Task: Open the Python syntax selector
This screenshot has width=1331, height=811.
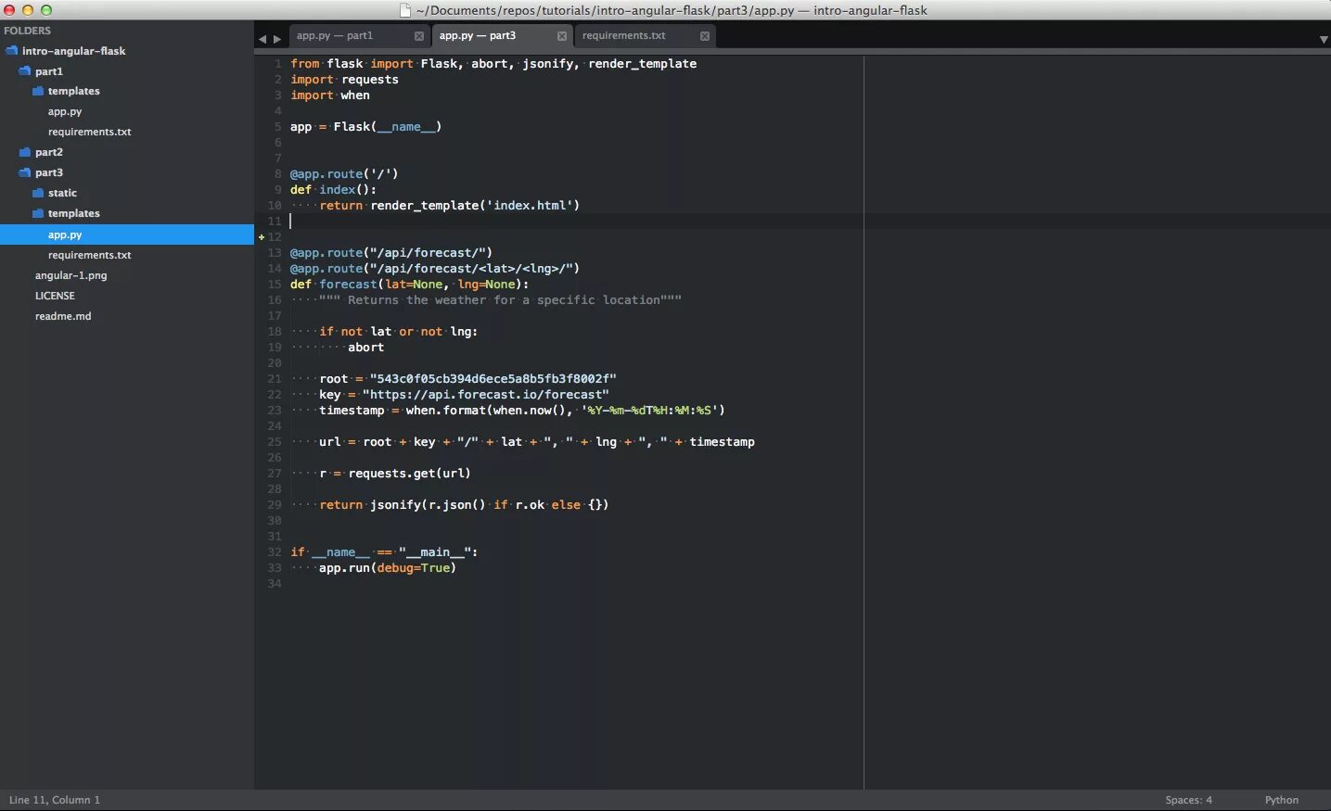Action: pos(1282,800)
